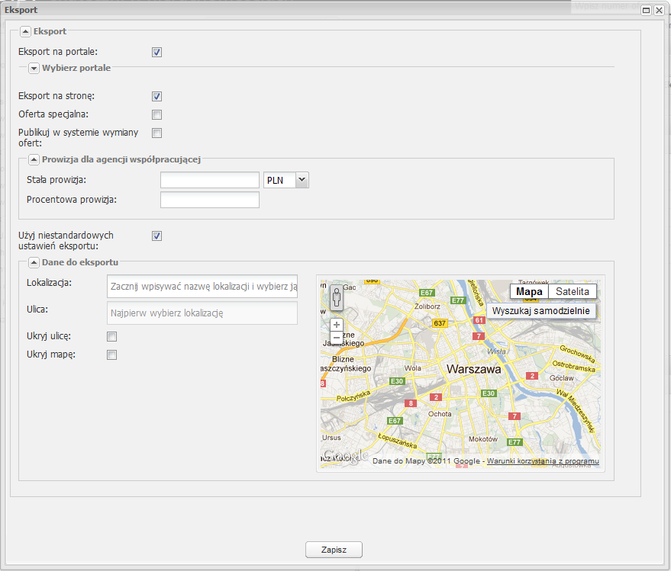Screen dimensions: 671x571
Task: Maximize the Eksport dialog window
Action: [x=646, y=10]
